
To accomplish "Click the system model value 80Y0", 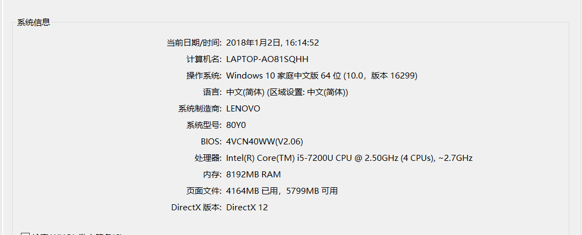I will (236, 125).
